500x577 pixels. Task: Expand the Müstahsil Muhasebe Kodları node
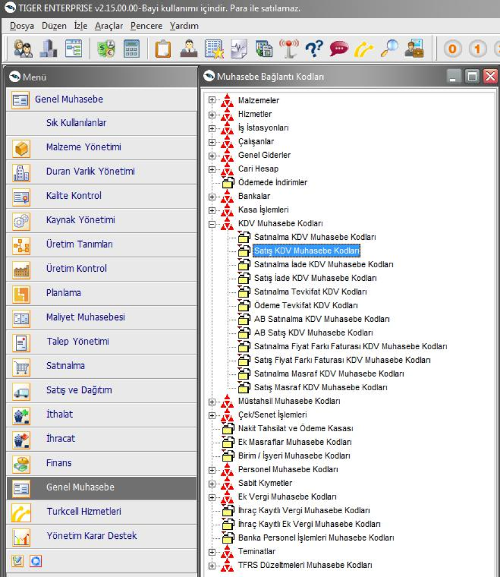pyautogui.click(x=212, y=402)
